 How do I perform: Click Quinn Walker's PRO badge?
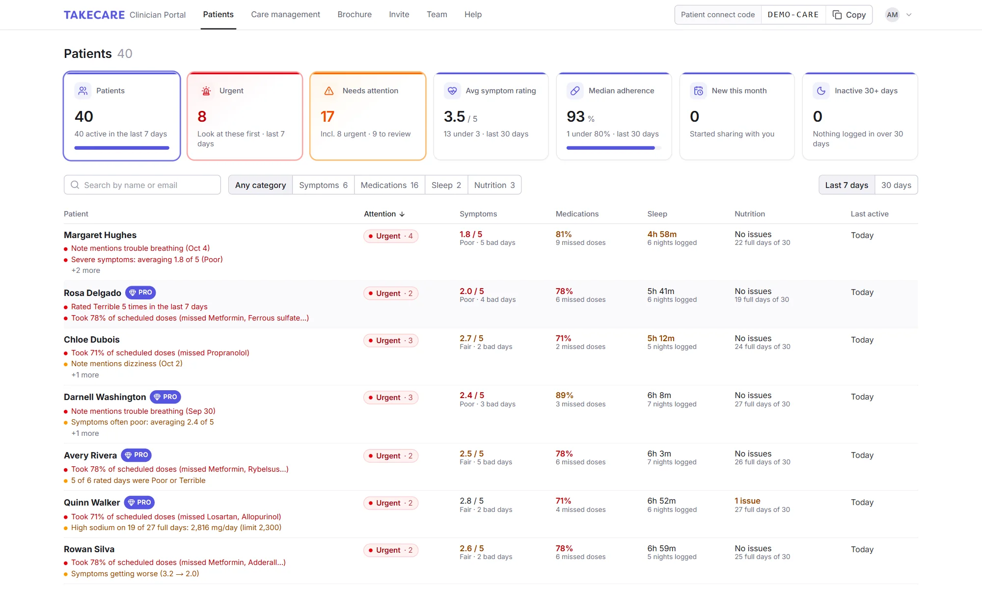pyautogui.click(x=139, y=503)
